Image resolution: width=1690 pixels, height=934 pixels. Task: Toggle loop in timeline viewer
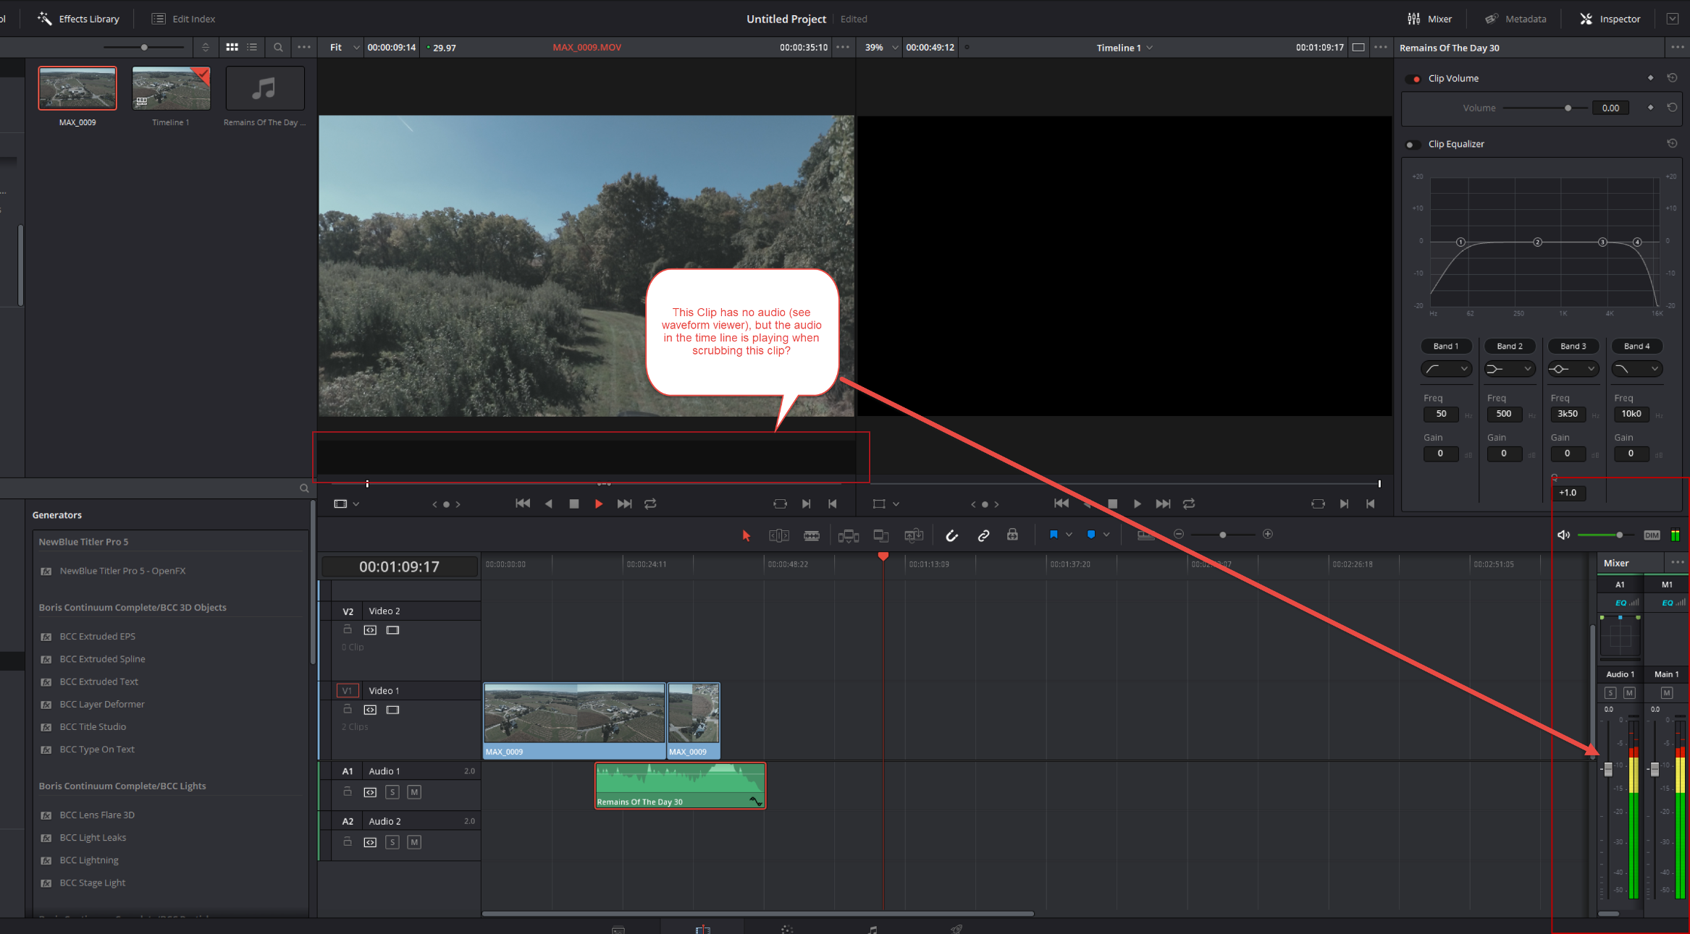[x=1189, y=504]
